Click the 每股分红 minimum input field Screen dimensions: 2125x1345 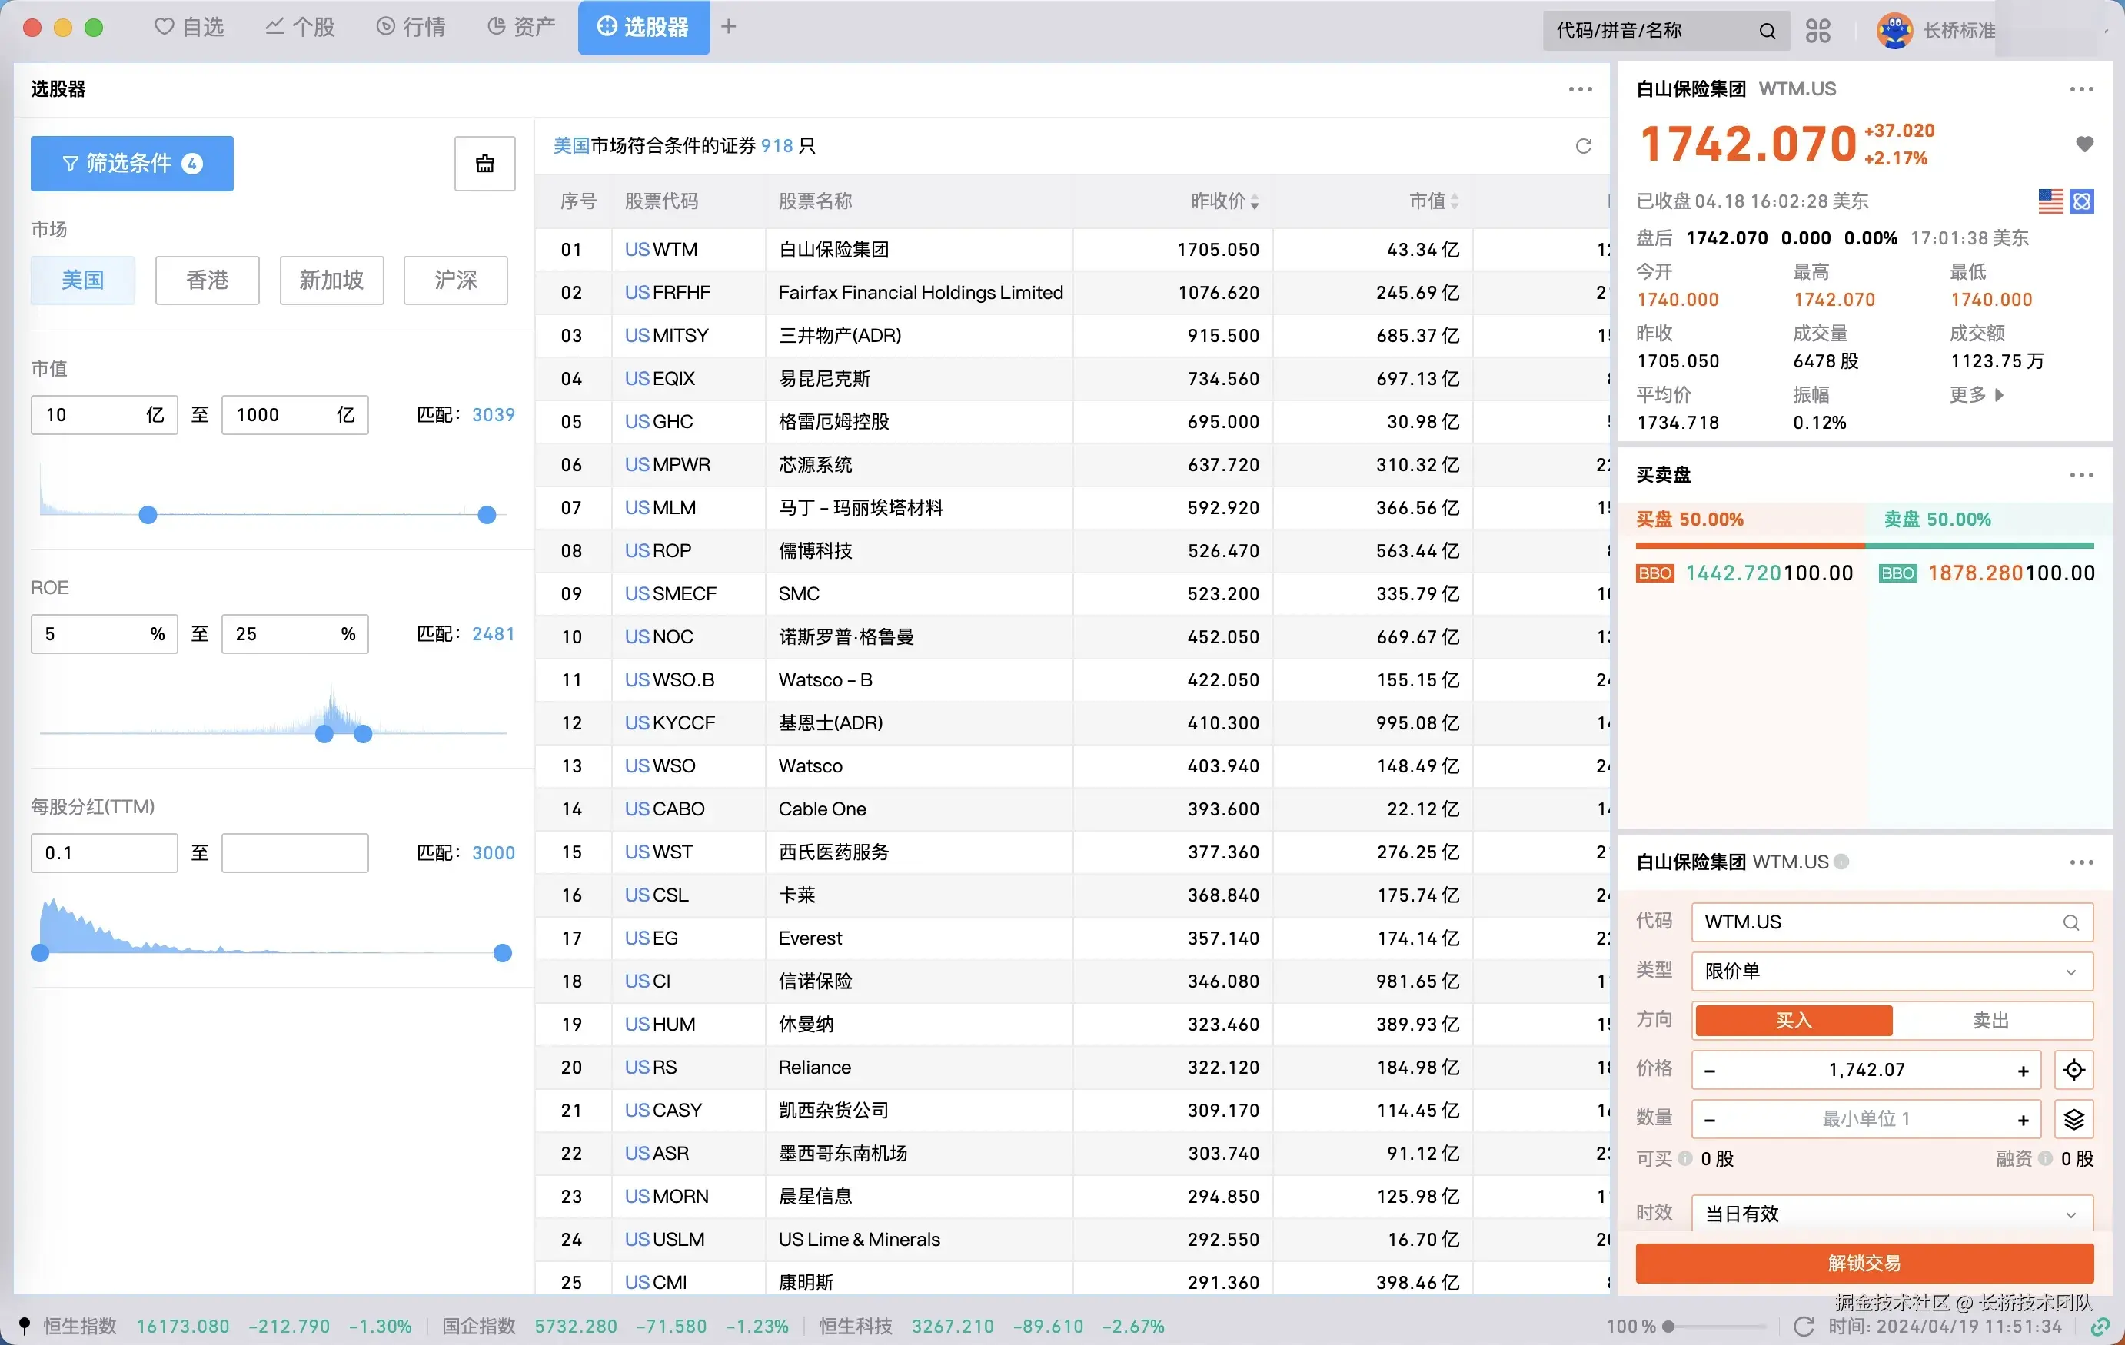click(103, 853)
